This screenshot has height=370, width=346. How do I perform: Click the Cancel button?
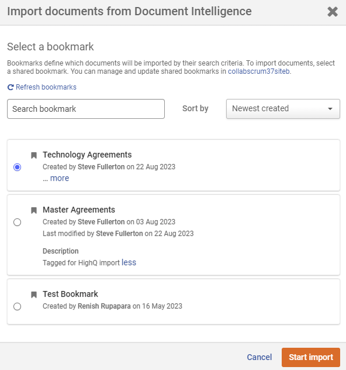(259, 357)
